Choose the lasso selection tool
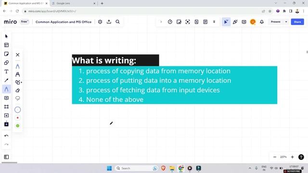This screenshot has height=173, width=308. (x=18, y=98)
